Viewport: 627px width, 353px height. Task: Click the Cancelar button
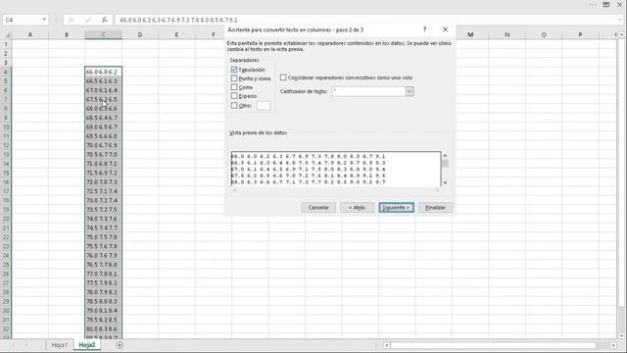tap(318, 207)
